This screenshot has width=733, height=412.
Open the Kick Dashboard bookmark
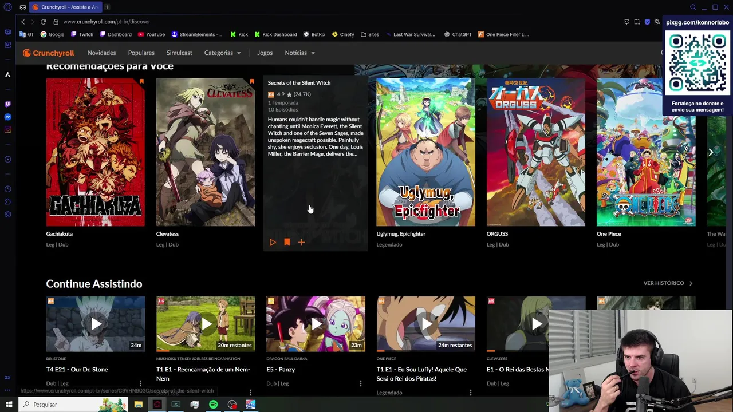click(x=275, y=34)
